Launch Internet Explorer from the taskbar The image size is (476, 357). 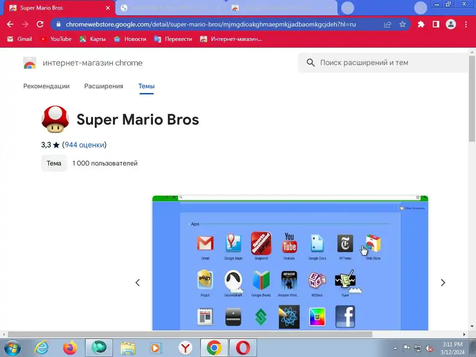click(x=41, y=348)
